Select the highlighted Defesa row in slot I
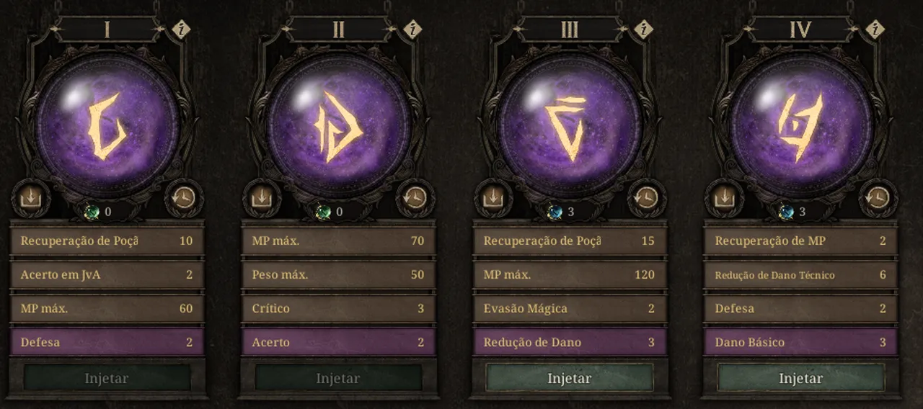923x409 pixels. tap(107, 342)
